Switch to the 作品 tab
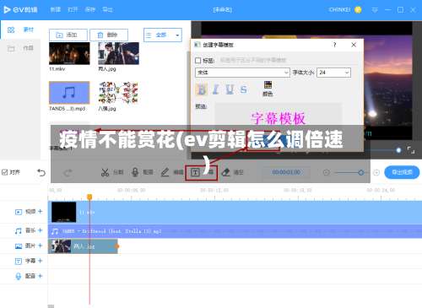422x308 pixels. pos(20,48)
